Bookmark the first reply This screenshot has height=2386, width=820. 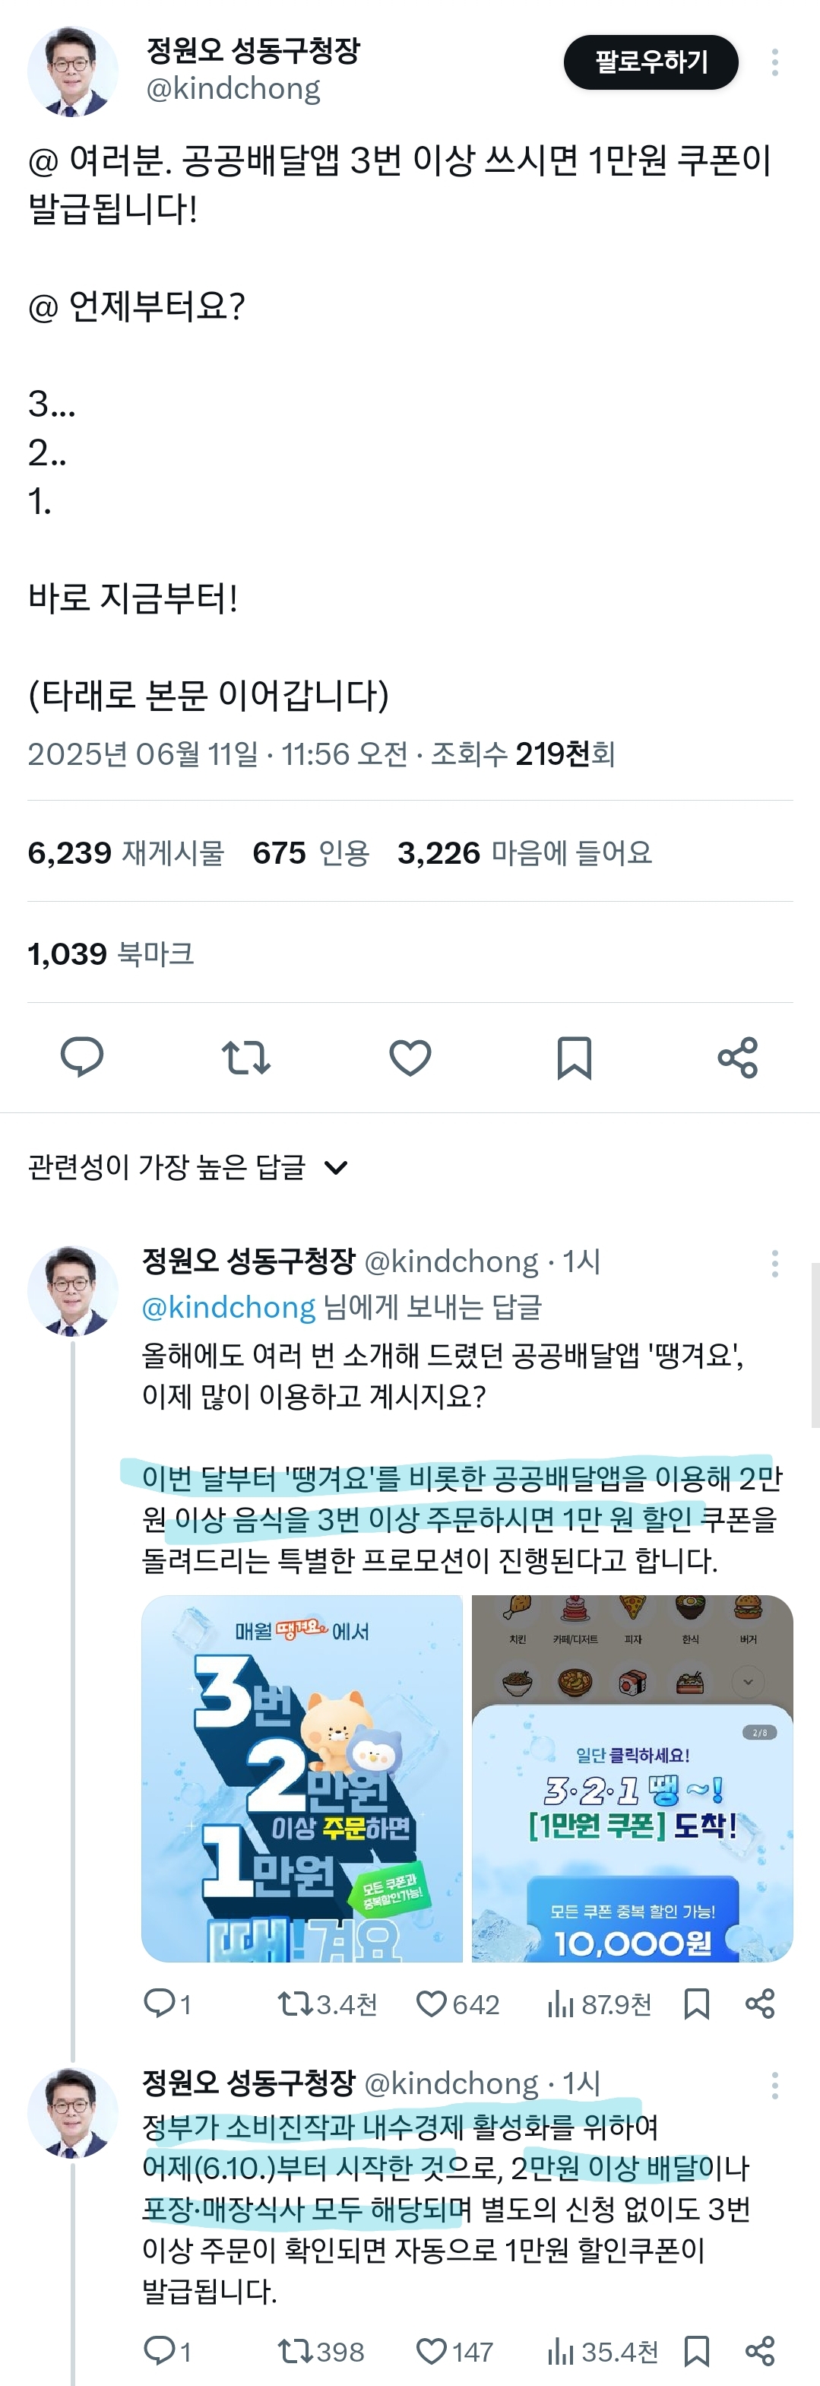pyautogui.click(x=696, y=2004)
